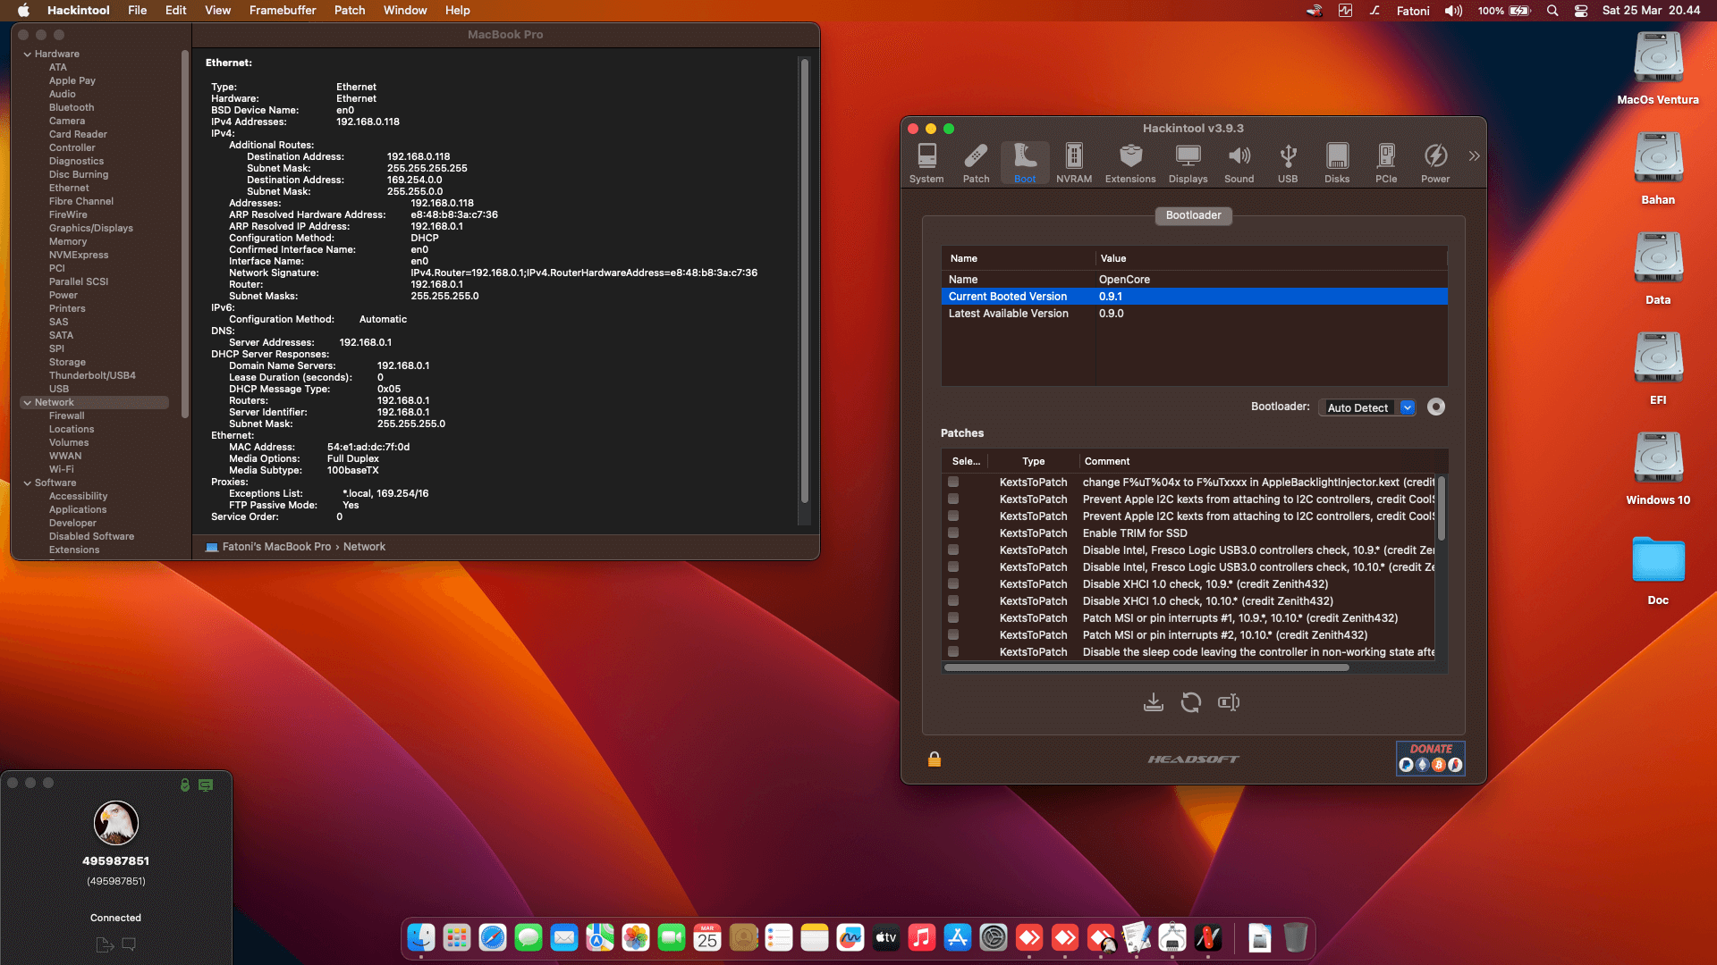Select Thunderbolt/USB4 in the sidebar
This screenshot has width=1717, height=965.
point(92,375)
